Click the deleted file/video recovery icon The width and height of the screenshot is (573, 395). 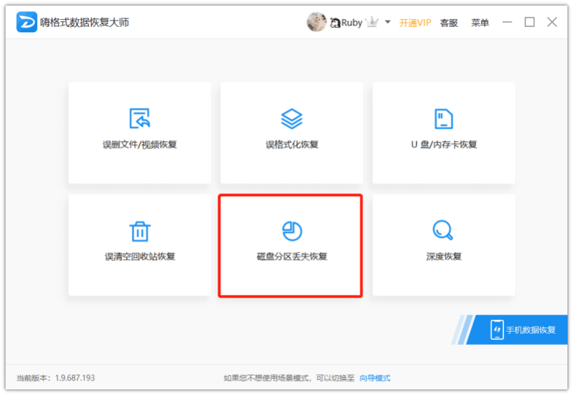[140, 118]
